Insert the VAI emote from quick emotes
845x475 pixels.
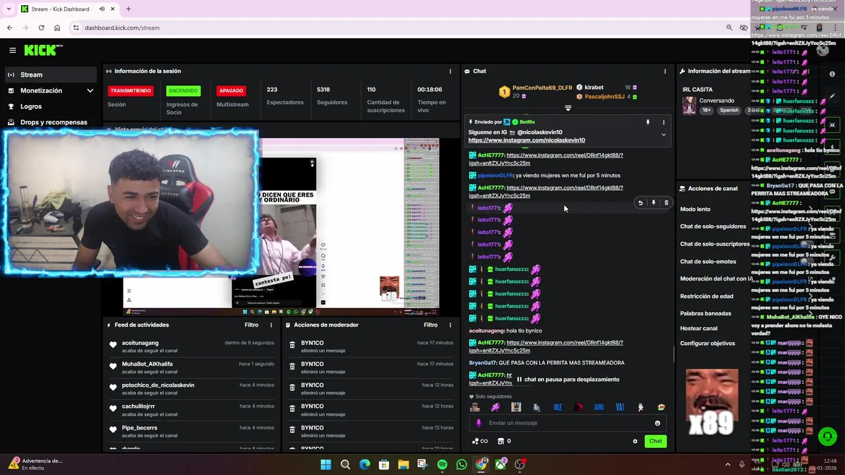[619, 407]
